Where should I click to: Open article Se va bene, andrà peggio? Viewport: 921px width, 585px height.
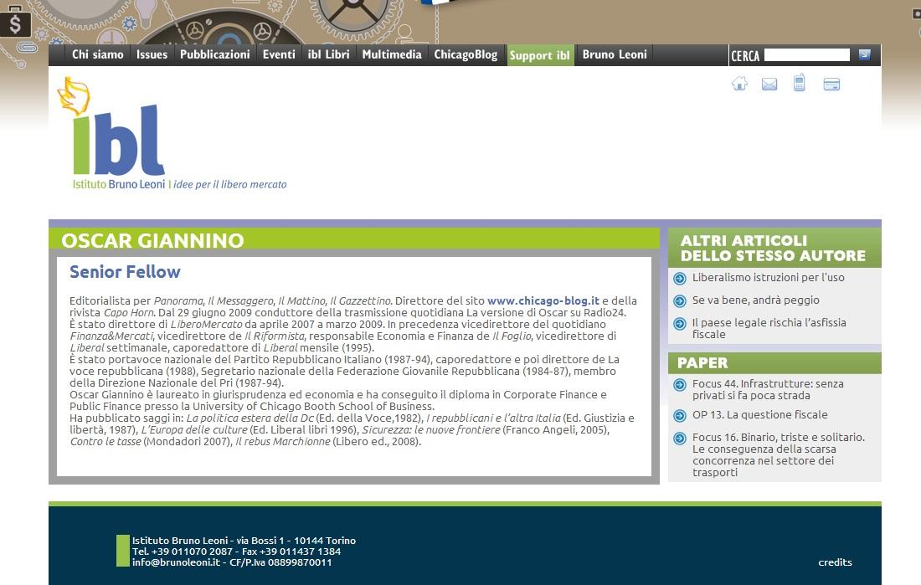(755, 300)
